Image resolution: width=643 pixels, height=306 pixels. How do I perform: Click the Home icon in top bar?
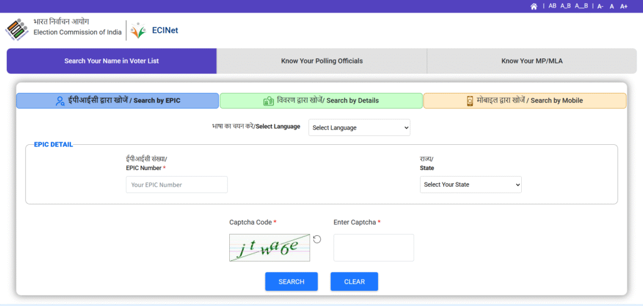point(534,6)
